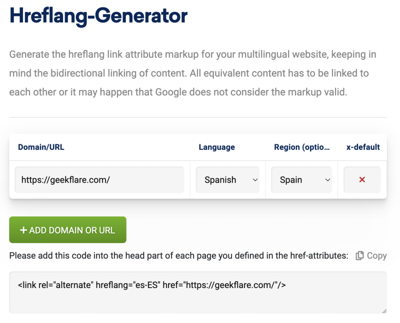Click the chevron arrow beside Spain
The height and width of the screenshot is (323, 400).
(x=327, y=180)
